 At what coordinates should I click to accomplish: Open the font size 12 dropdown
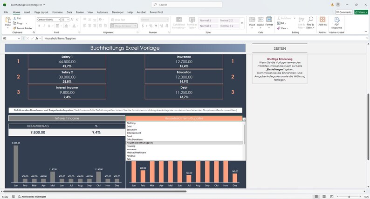pos(68,20)
